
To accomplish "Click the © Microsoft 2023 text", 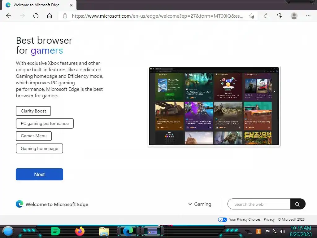I will click(x=291, y=220).
